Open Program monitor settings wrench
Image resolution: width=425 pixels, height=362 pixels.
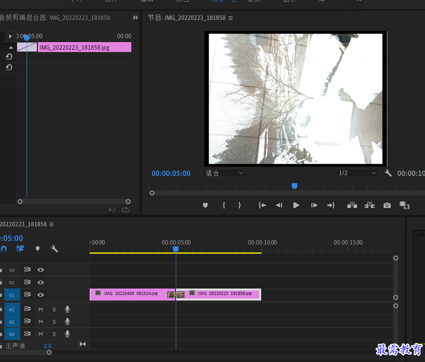(x=388, y=173)
